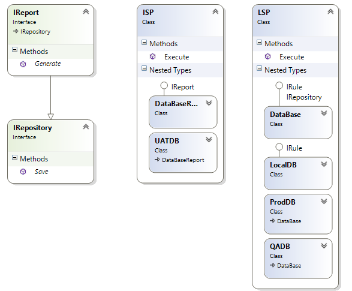Image resolution: width=352 pixels, height=291 pixels.
Task: Click the IRule label above DataBase class
Action: tap(294, 87)
